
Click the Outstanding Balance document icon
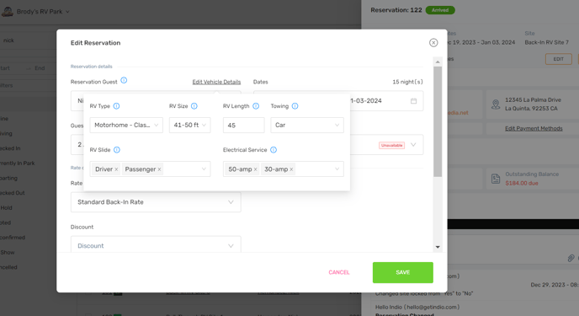[x=496, y=179]
